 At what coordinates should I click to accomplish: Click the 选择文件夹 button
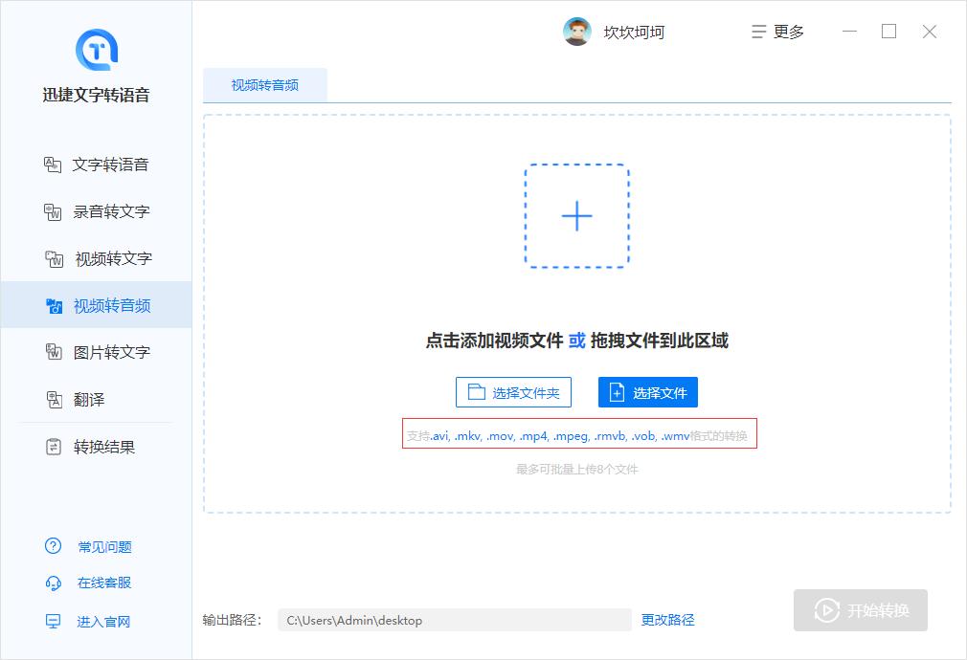[513, 392]
